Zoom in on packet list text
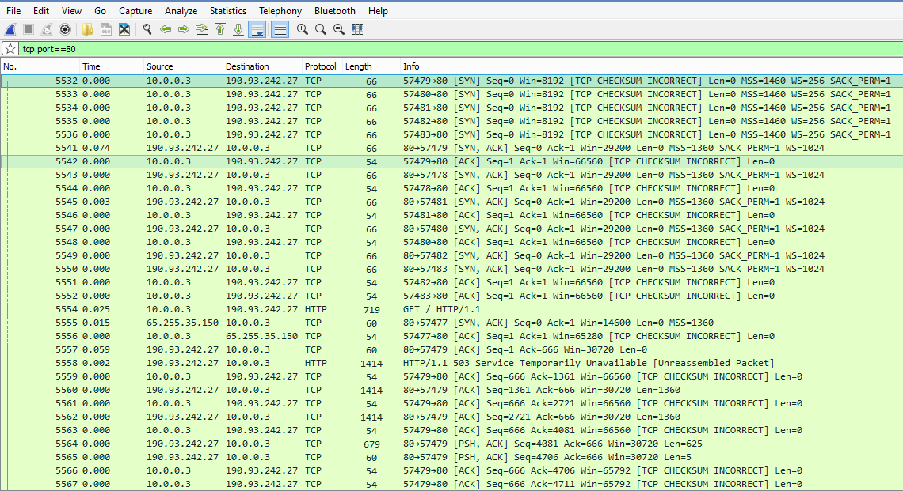 [303, 29]
